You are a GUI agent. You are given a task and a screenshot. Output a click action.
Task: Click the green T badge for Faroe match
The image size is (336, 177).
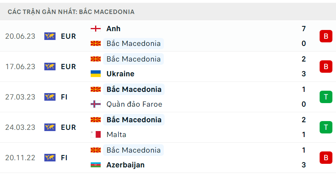click(326, 97)
